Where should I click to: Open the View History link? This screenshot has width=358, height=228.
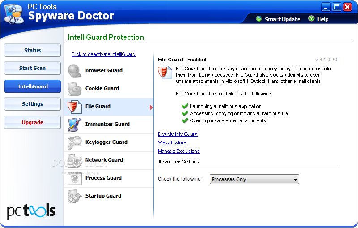(x=172, y=142)
